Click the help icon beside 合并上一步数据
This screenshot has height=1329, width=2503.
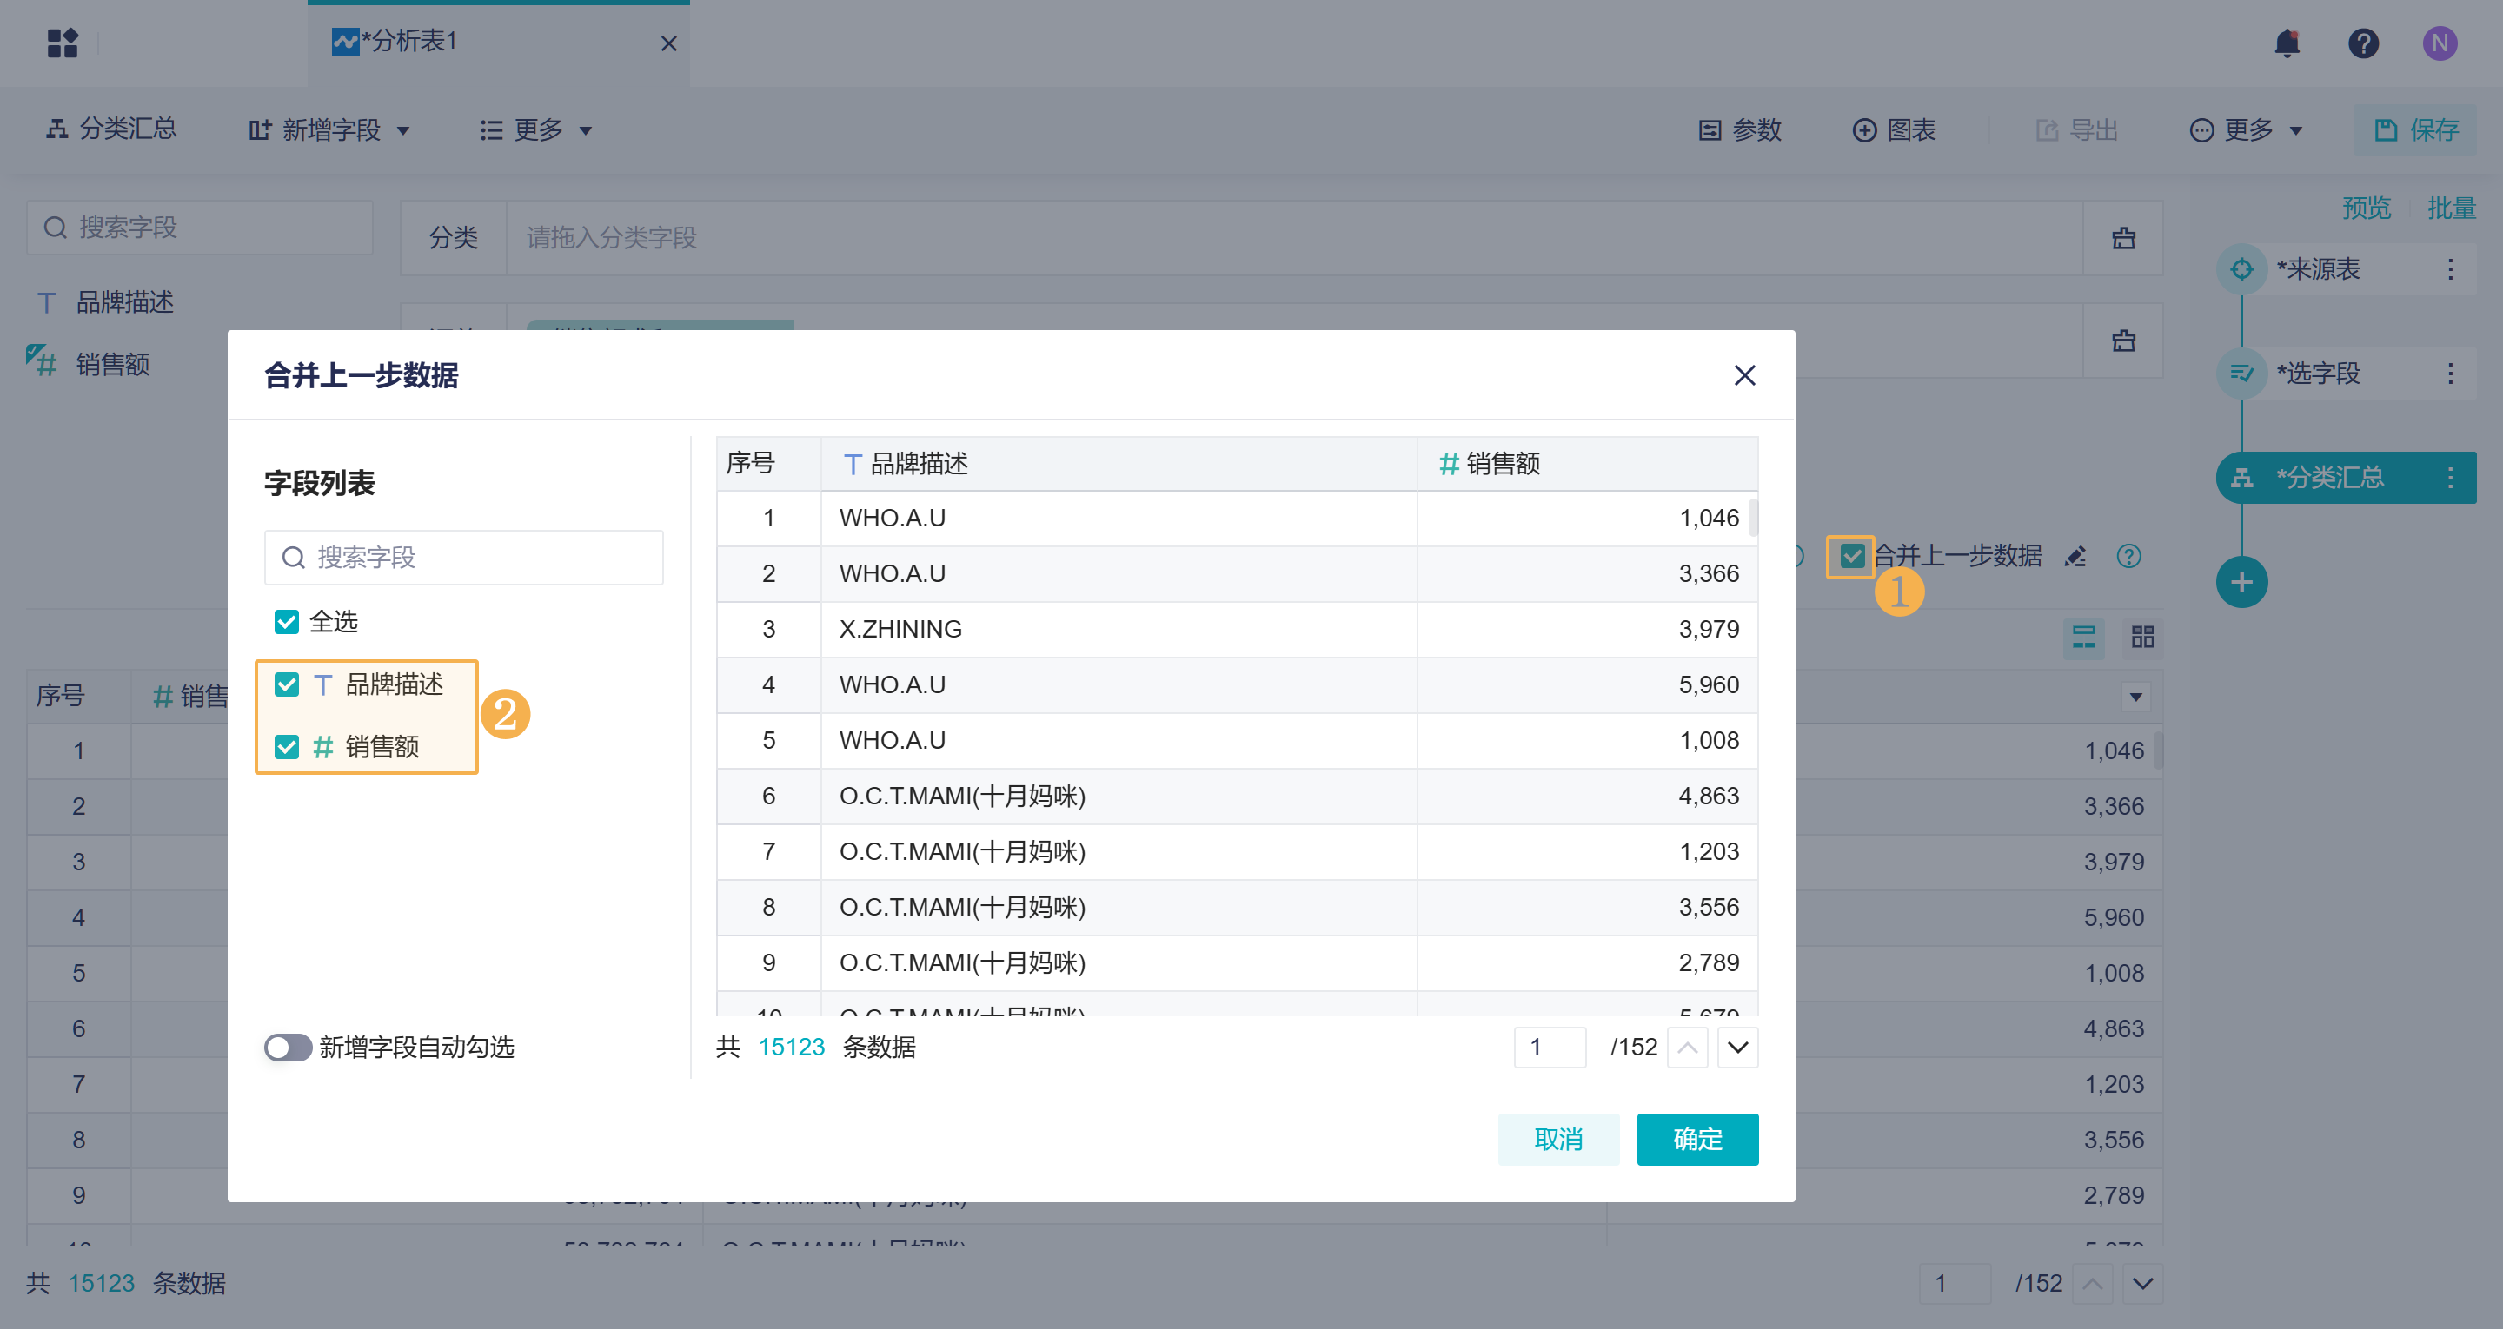(2129, 556)
